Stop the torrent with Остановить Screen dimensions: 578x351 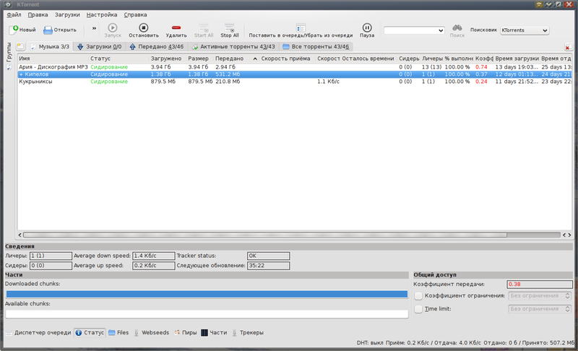[x=143, y=30]
